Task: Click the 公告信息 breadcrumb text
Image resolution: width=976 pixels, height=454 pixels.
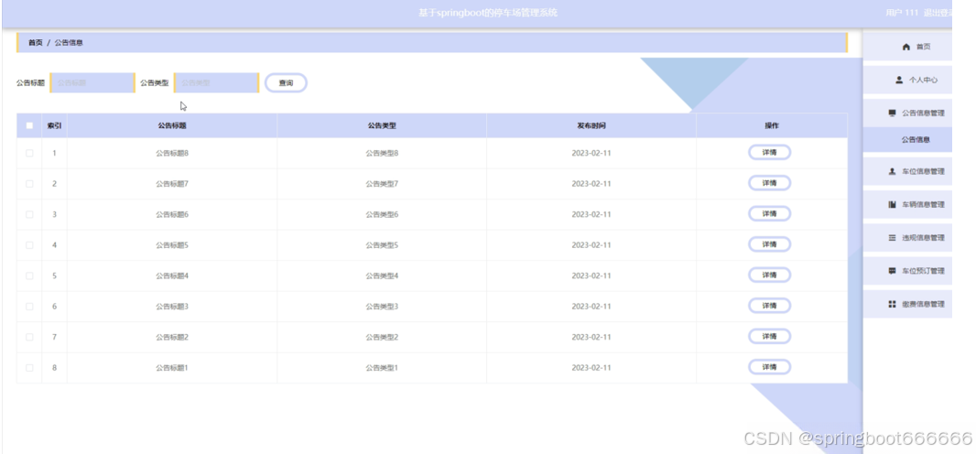Action: [69, 43]
